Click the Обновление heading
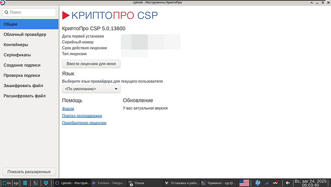Image resolution: width=331 pixels, height=187 pixels. click(x=138, y=100)
